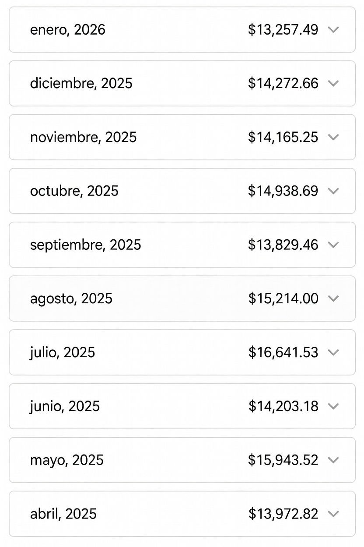Select the enero, 2026 month label
364x547 pixels.
pyautogui.click(x=67, y=30)
